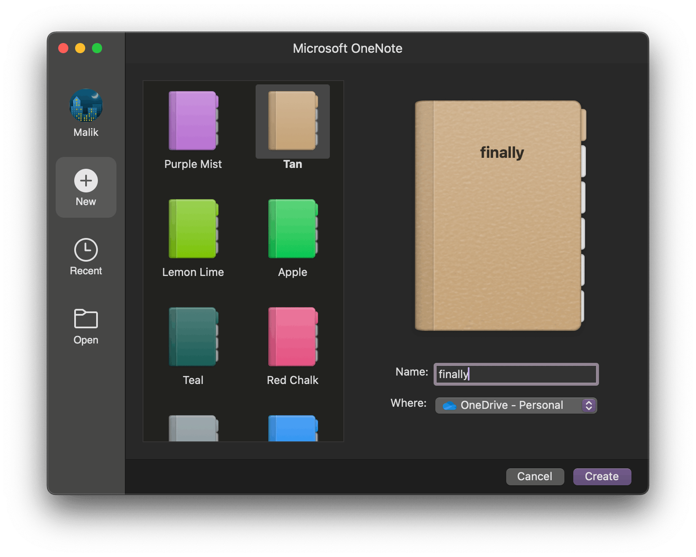
Task: Click the Open folder icon
Action: tap(86, 319)
